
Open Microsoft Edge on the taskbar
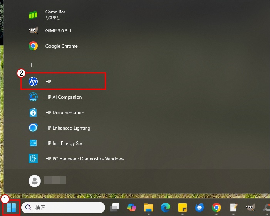(x=166, y=208)
